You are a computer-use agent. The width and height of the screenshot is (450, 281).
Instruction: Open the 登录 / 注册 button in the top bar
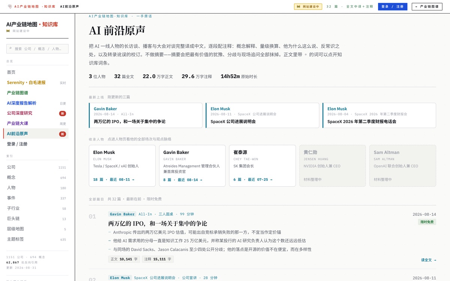pyautogui.click(x=393, y=7)
